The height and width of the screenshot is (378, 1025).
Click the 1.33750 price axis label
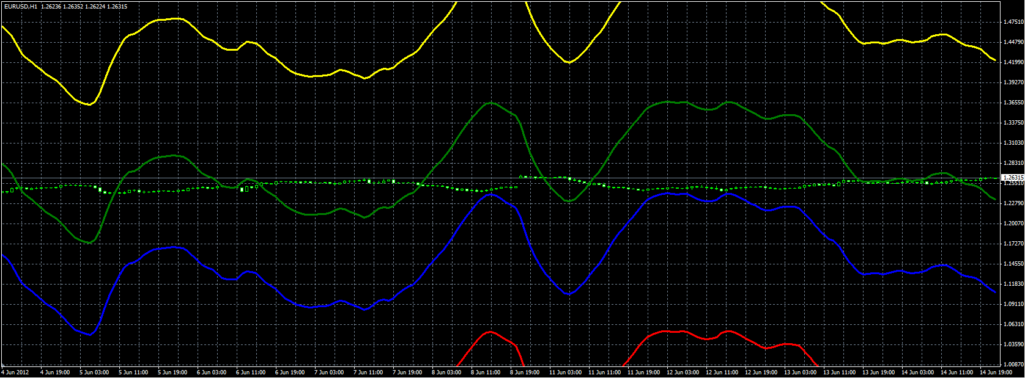(x=1013, y=123)
